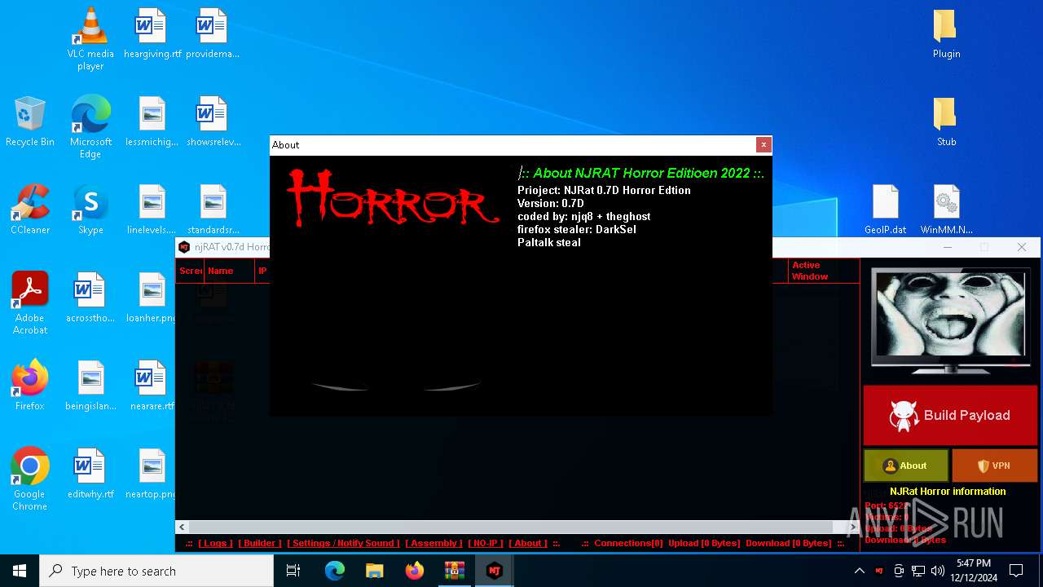Open the notification center icon
This screenshot has width=1043, height=587.
(x=1016, y=571)
